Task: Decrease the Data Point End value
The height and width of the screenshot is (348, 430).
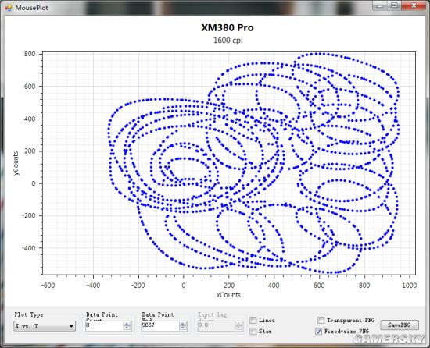Action: (x=183, y=328)
